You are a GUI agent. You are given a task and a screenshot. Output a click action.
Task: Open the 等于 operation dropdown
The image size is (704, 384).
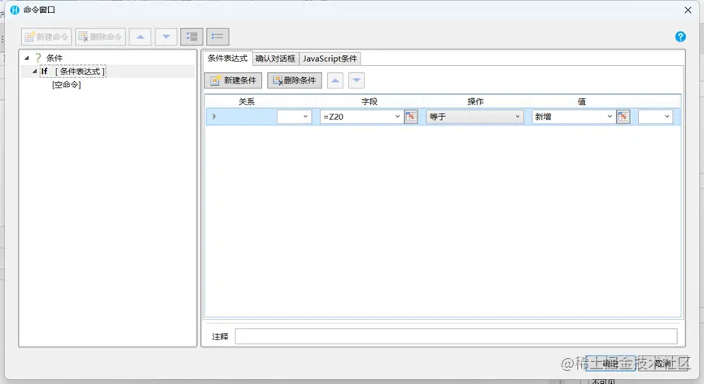(474, 117)
